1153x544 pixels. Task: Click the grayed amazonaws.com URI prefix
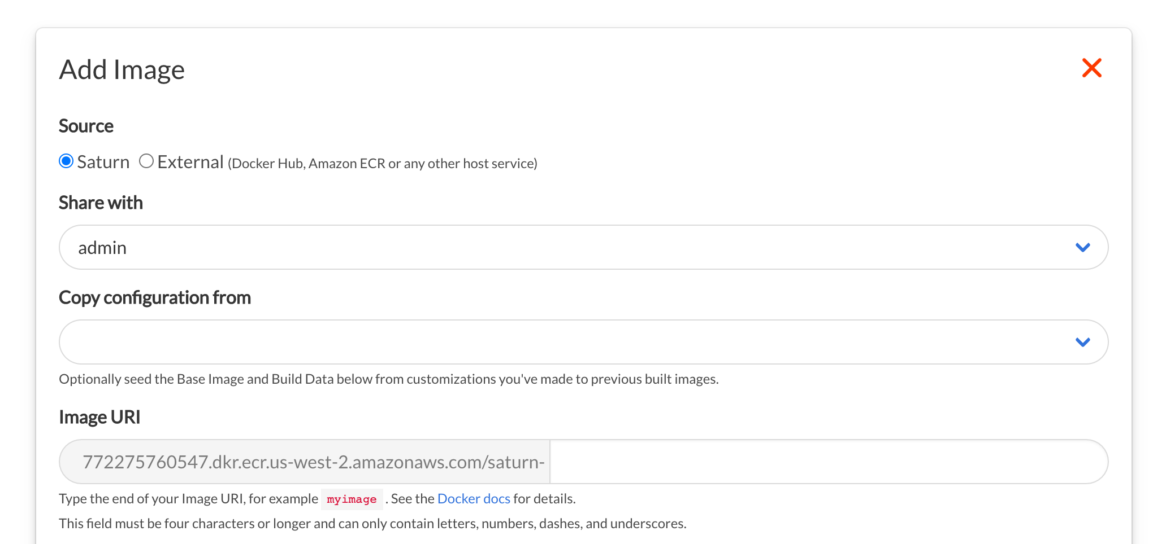(x=313, y=462)
